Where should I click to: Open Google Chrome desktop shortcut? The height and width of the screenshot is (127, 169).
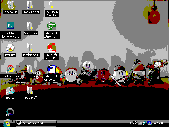pyautogui.click(x=10, y=69)
